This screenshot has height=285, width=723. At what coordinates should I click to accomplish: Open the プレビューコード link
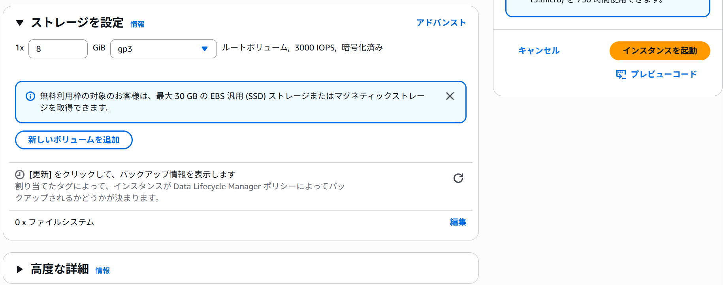(x=664, y=74)
